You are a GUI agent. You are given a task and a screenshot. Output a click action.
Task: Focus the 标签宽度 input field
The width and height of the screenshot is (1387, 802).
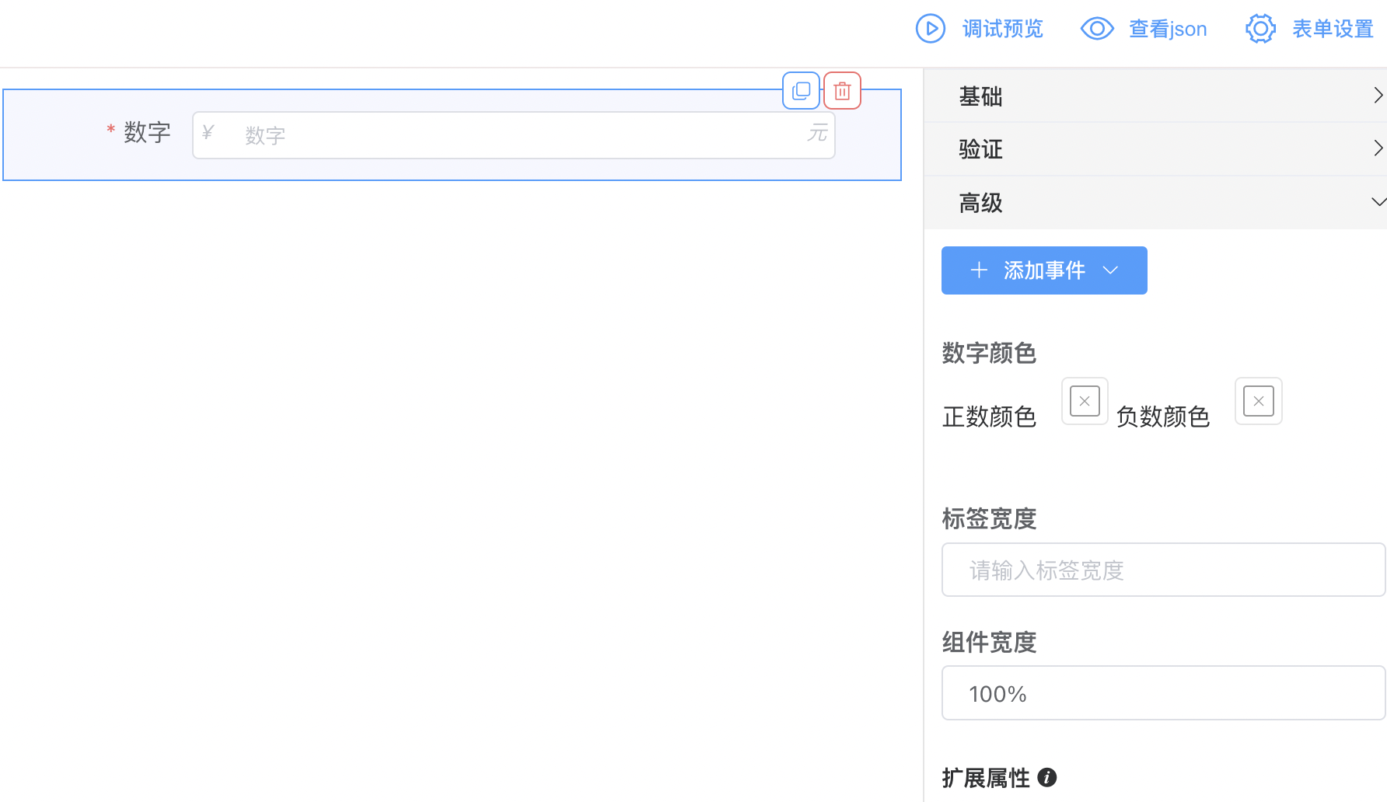coord(1163,570)
